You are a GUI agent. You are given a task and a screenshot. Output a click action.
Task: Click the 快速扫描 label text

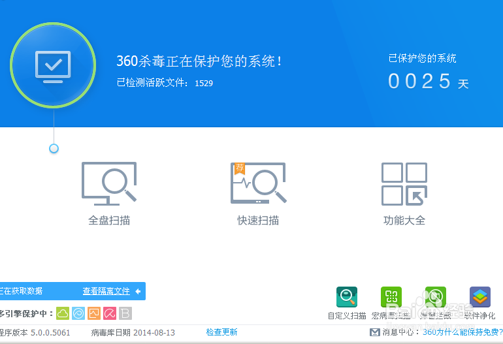[x=258, y=220]
